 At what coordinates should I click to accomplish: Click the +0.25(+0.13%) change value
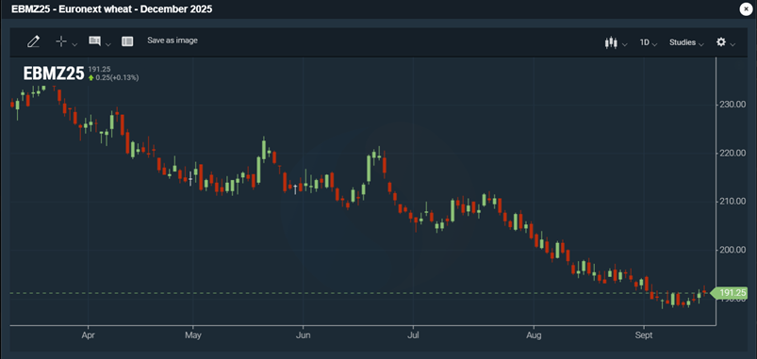click(x=117, y=77)
